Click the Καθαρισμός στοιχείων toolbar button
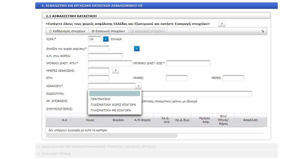Image resolution: width=305 pixels, height=158 pixels. point(68,31)
